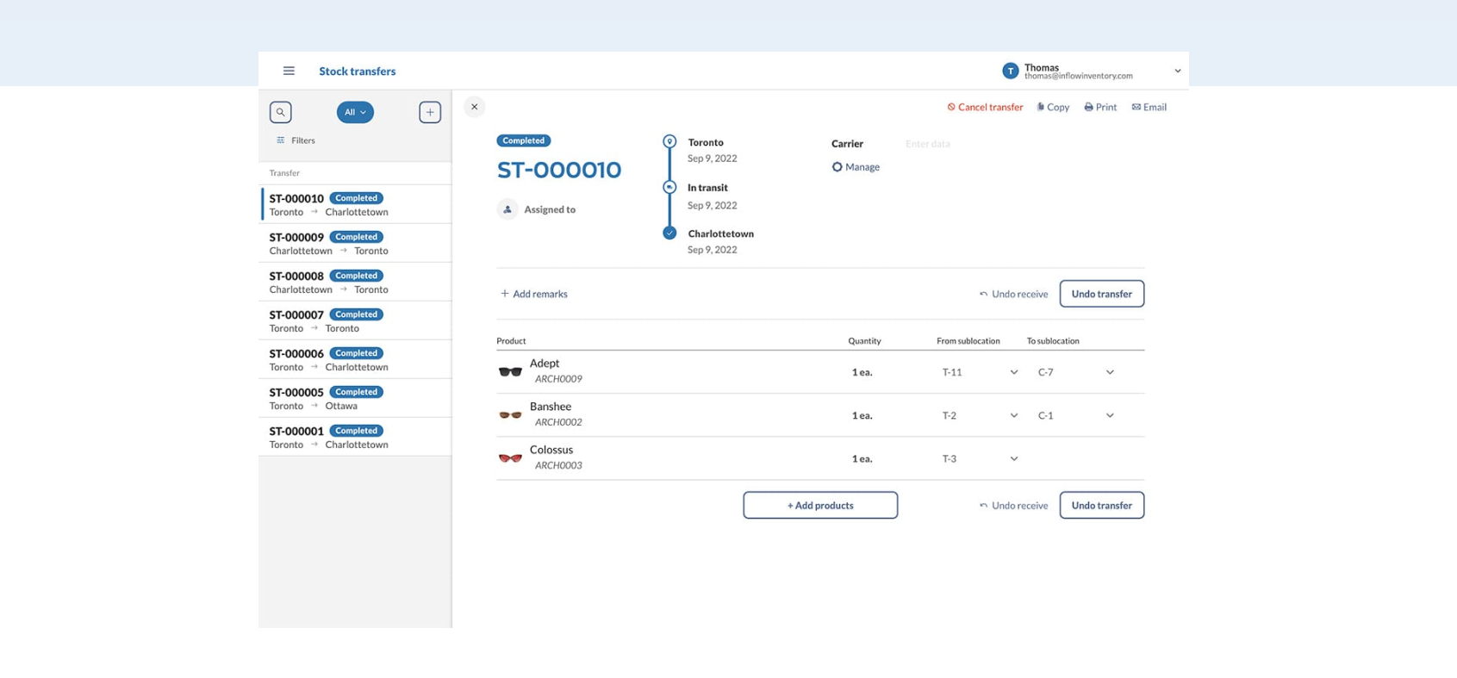Select transfer ST-000009 in list
This screenshot has height=678, width=1457.
coord(356,243)
